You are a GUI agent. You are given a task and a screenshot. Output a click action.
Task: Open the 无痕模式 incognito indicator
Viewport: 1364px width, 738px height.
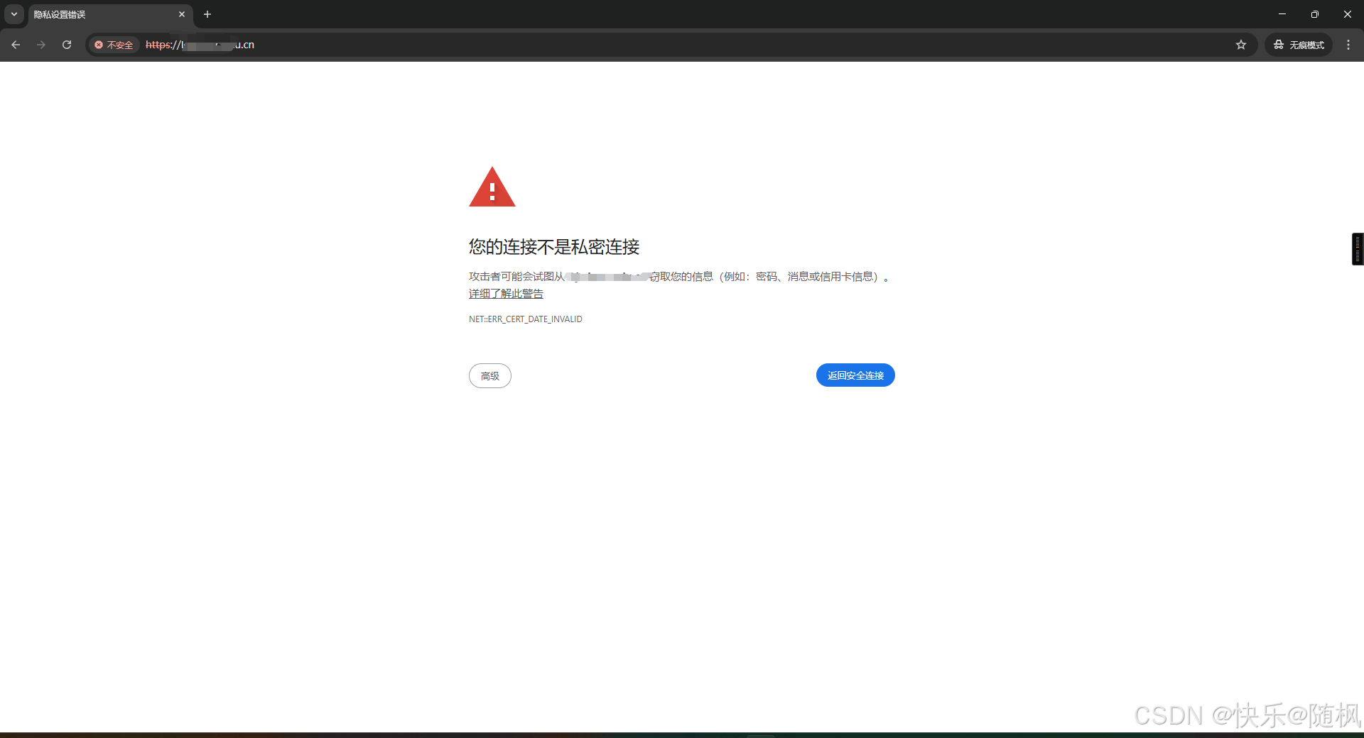pos(1299,45)
